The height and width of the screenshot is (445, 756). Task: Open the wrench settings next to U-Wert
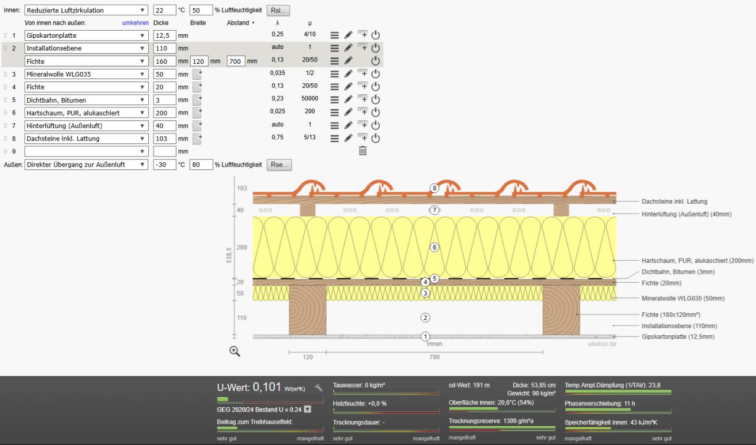pyautogui.click(x=319, y=388)
